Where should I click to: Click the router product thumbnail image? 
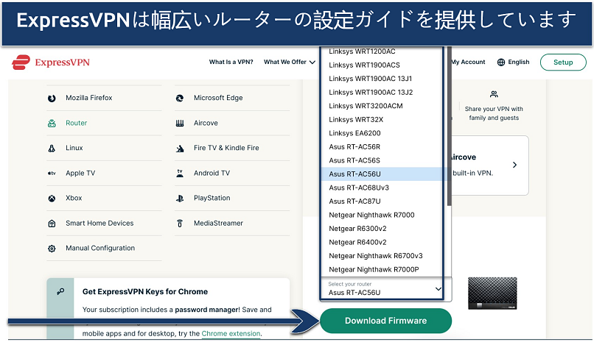[492, 293]
